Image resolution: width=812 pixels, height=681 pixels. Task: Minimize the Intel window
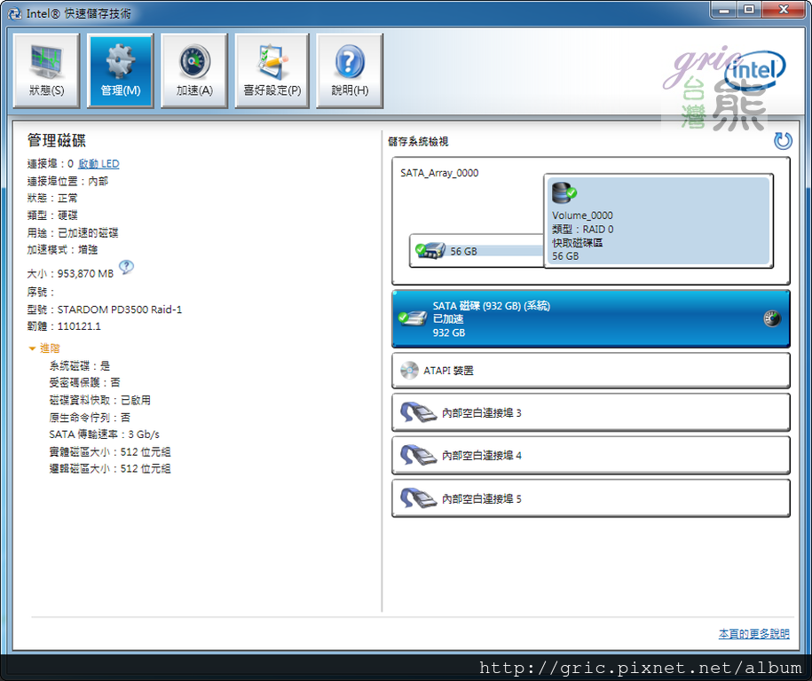click(724, 10)
